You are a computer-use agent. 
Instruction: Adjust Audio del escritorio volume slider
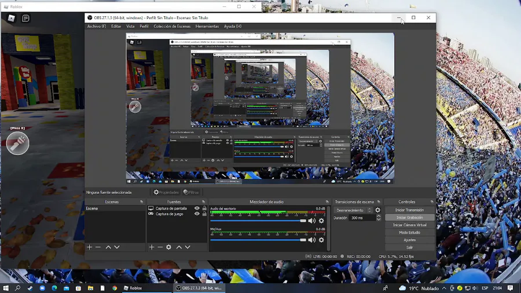click(258, 221)
